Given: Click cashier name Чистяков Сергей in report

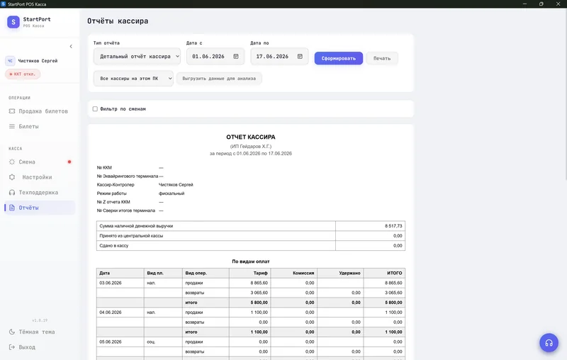Looking at the screenshot, I should tap(176, 185).
